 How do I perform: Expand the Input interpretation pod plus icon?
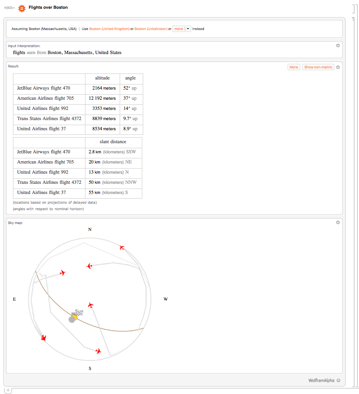(x=338, y=45)
